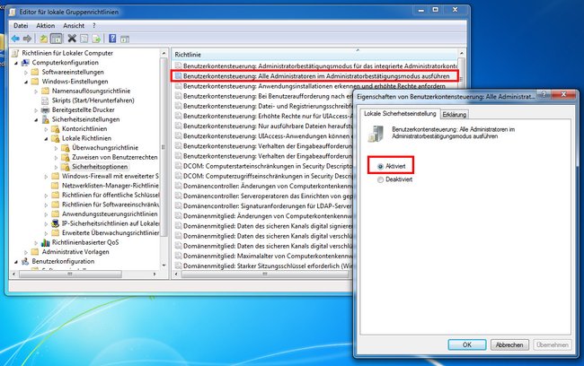Click the policy list's scroll-up arrow
The image size is (584, 366).
pyautogui.click(x=461, y=54)
